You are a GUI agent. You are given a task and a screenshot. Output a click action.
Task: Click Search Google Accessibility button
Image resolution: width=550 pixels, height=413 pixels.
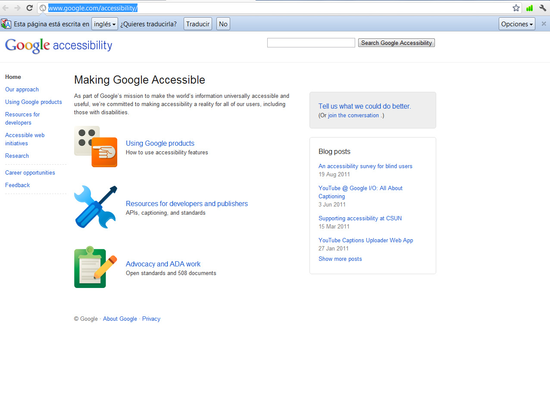coord(397,43)
